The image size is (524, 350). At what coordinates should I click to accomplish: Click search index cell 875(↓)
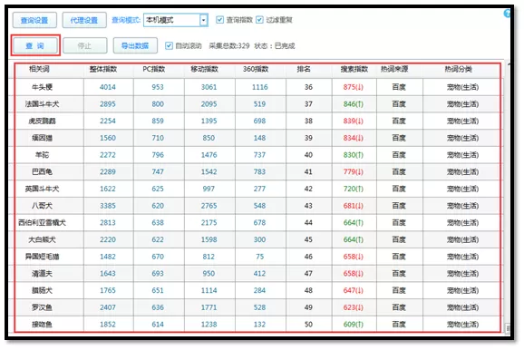354,87
